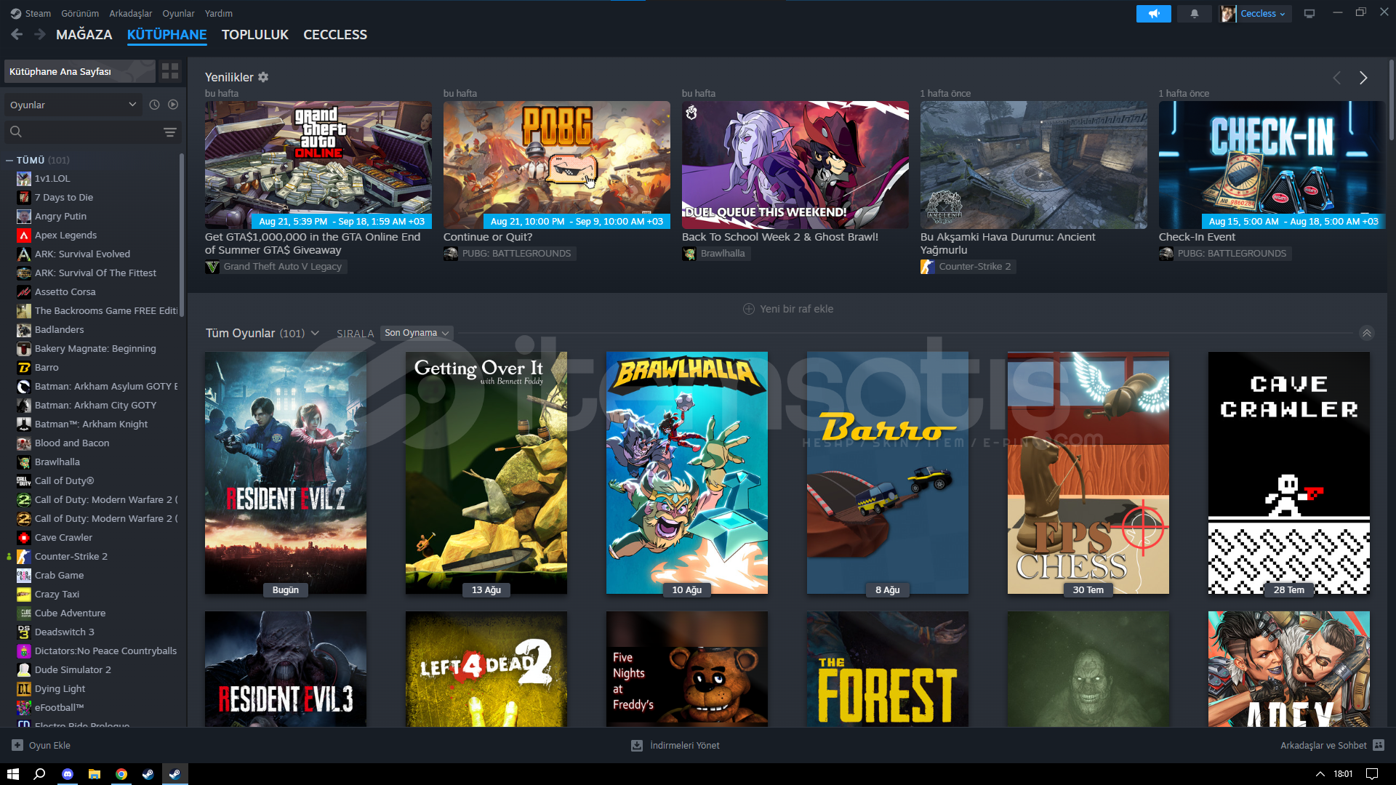Open friends chat icon at bottom right
1396x785 pixels.
coord(1379,745)
